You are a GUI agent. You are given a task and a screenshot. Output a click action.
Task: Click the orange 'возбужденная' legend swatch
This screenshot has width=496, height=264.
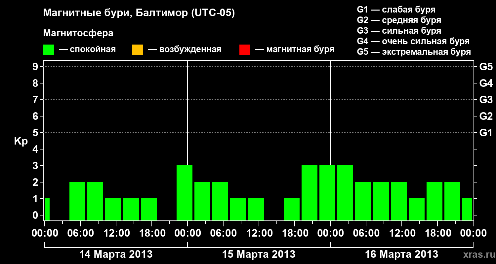pos(138,50)
